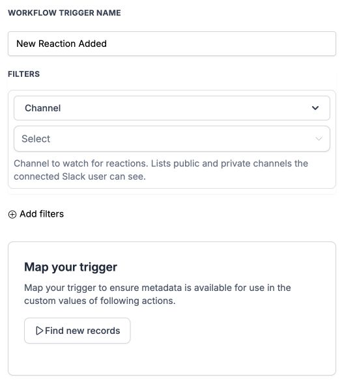The image size is (342, 384).
Task: Click the Find new records button
Action: pos(78,331)
